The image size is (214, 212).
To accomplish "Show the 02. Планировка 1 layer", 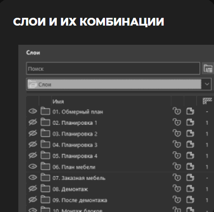I will tap(33, 122).
